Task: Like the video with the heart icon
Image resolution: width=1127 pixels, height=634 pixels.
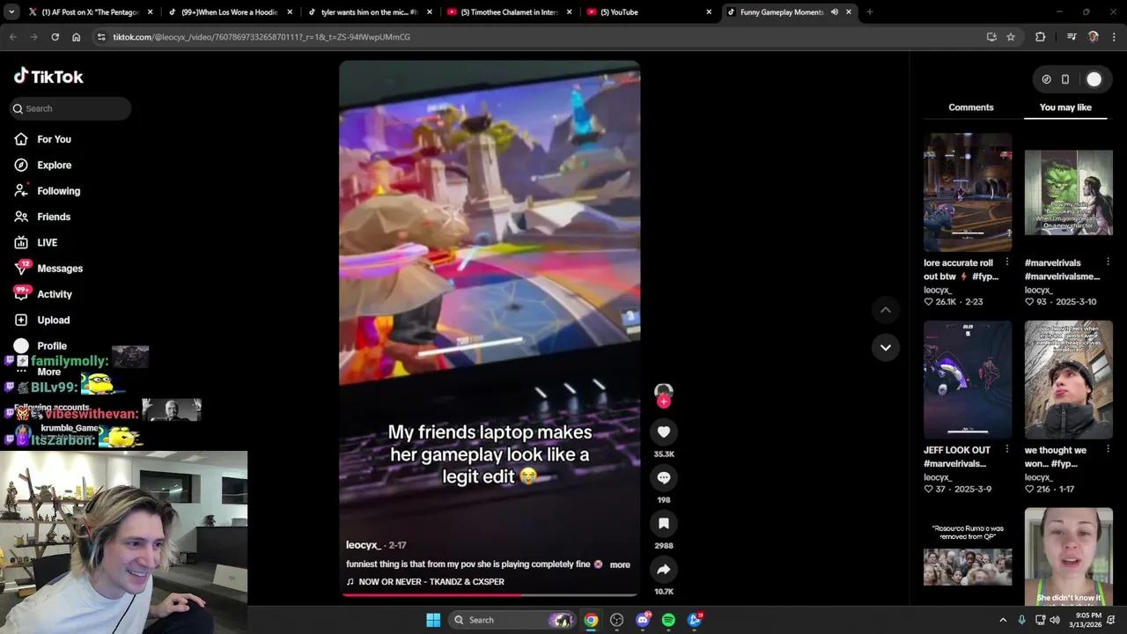Action: coord(663,431)
